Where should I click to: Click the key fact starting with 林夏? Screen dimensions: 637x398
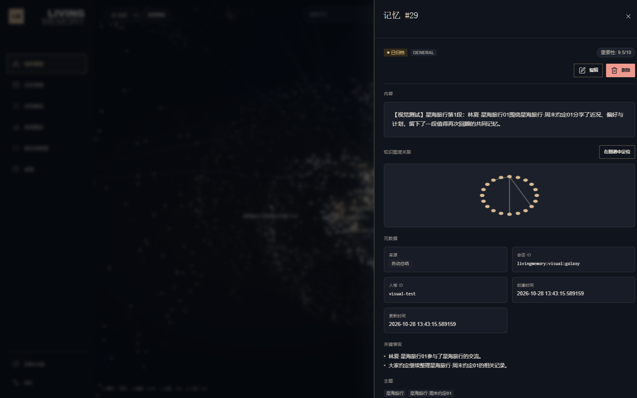coord(435,356)
